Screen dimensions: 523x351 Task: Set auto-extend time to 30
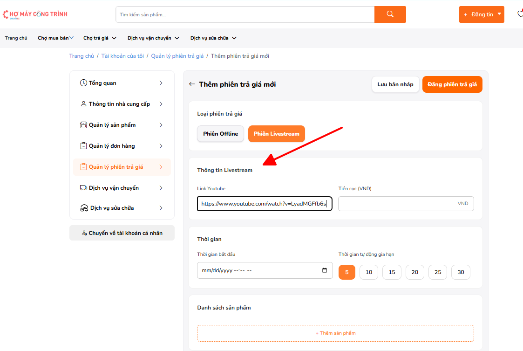click(x=461, y=272)
